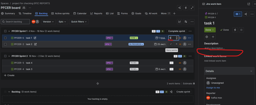The image size is (256, 105).
Task: Click assignee avatar on PFCER-5 row
Action: tap(185, 63)
